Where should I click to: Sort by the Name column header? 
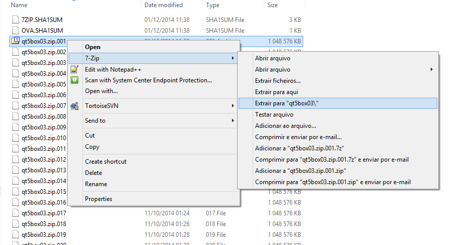(19, 5)
